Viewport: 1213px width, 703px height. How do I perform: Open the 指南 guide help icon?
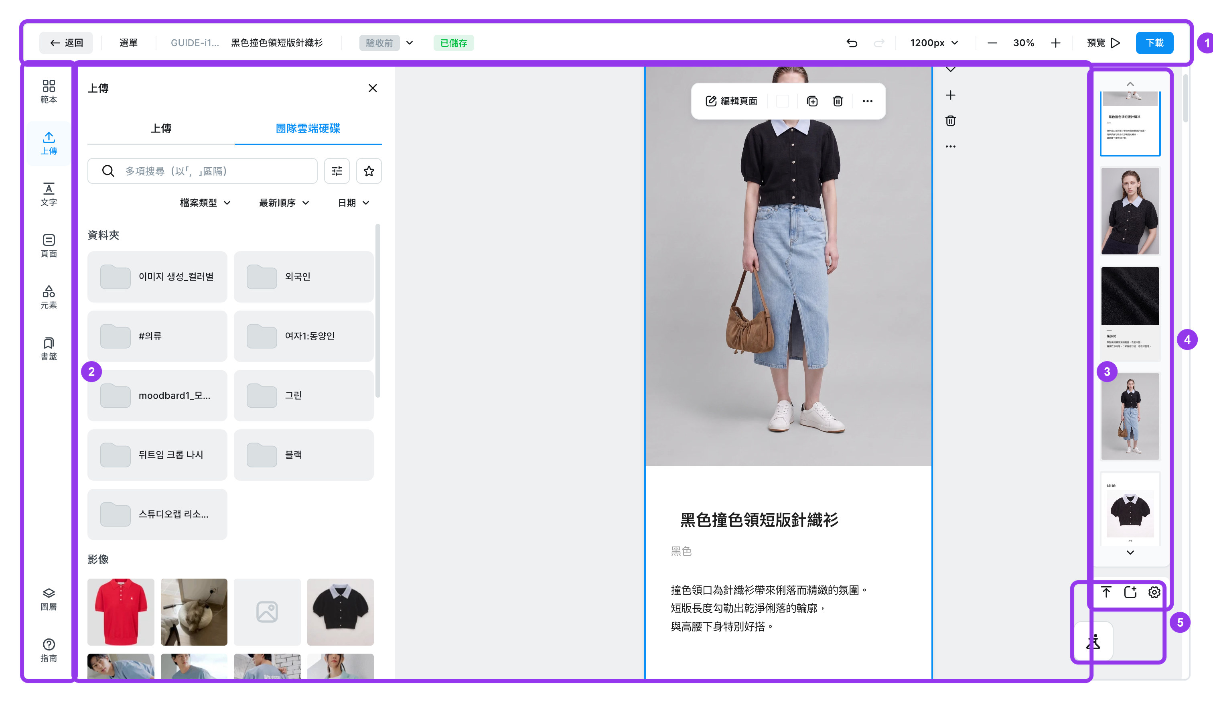click(x=49, y=650)
